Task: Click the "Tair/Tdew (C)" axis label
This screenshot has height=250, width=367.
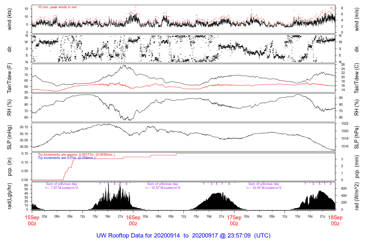Action: tap(357, 78)
